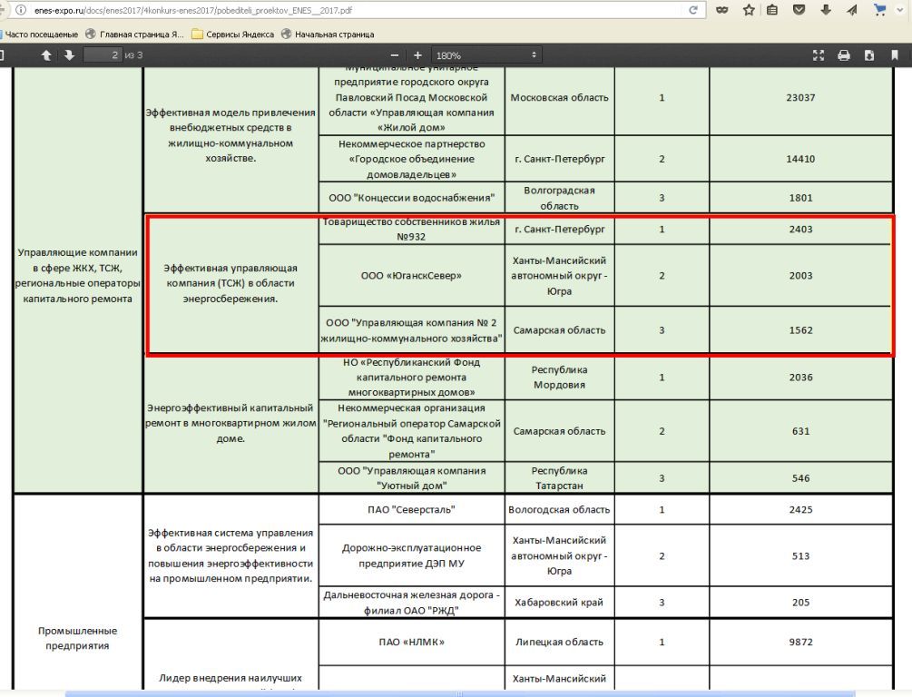Select 'Липецкая область' cell
The height and width of the screenshot is (697, 912).
(560, 642)
